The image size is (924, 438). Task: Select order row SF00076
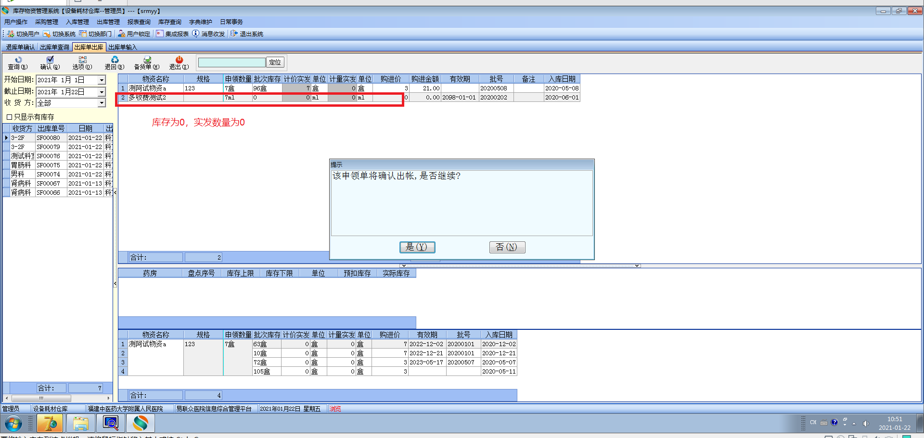click(58, 156)
